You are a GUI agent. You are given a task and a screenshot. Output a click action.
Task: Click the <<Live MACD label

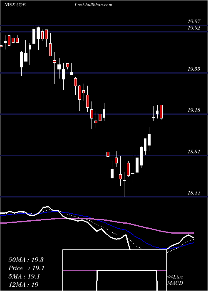[175, 280]
